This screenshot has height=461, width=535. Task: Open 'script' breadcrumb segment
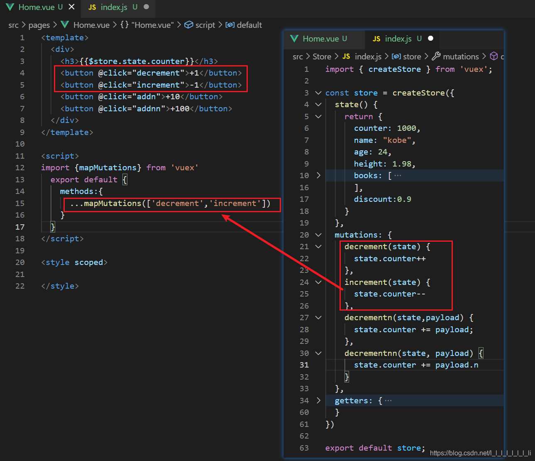pyautogui.click(x=205, y=25)
